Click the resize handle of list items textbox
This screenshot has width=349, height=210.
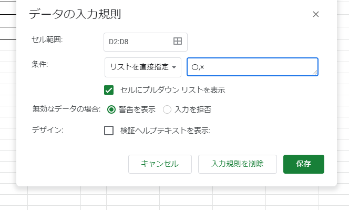[x=315, y=73]
